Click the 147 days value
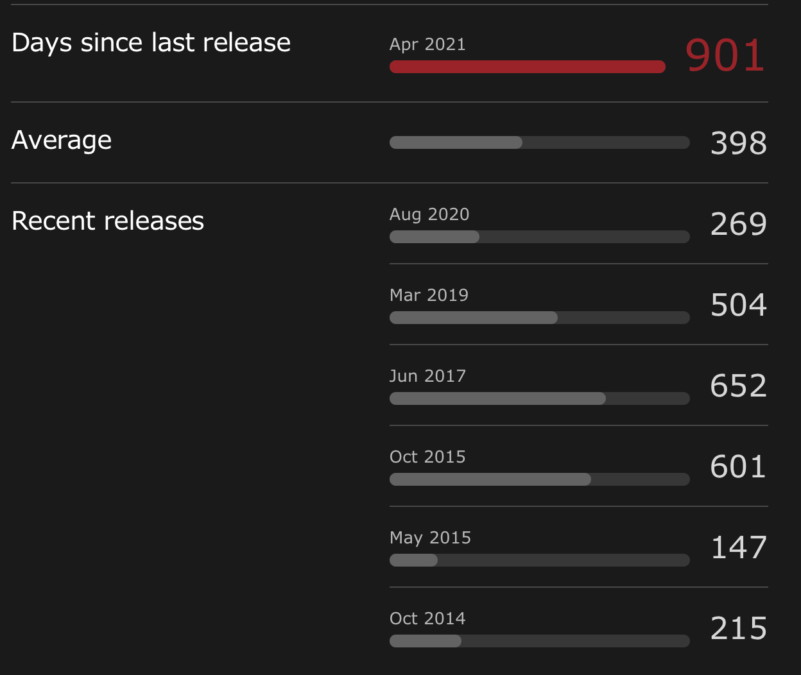 [x=739, y=547]
